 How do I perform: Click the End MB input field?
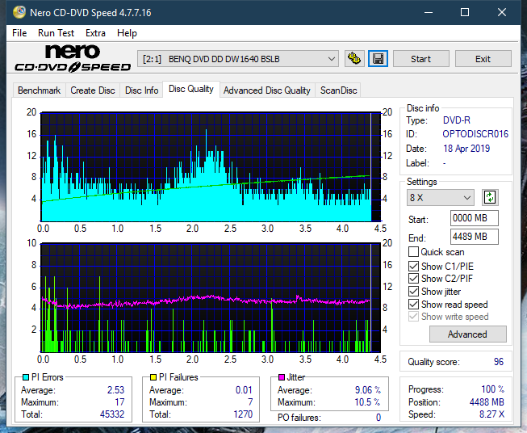(x=474, y=237)
